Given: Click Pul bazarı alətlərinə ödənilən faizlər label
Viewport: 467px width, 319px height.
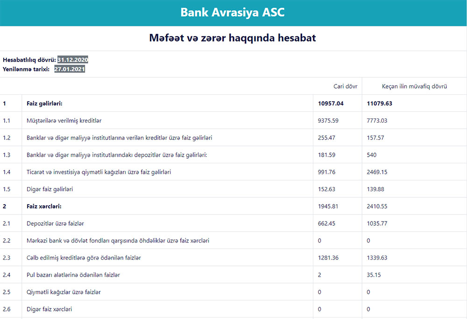Looking at the screenshot, I should point(73,275).
